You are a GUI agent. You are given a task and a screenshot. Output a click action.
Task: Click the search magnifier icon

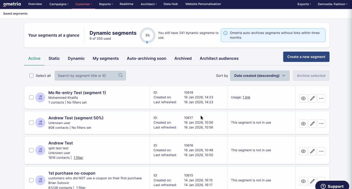pos(120,75)
